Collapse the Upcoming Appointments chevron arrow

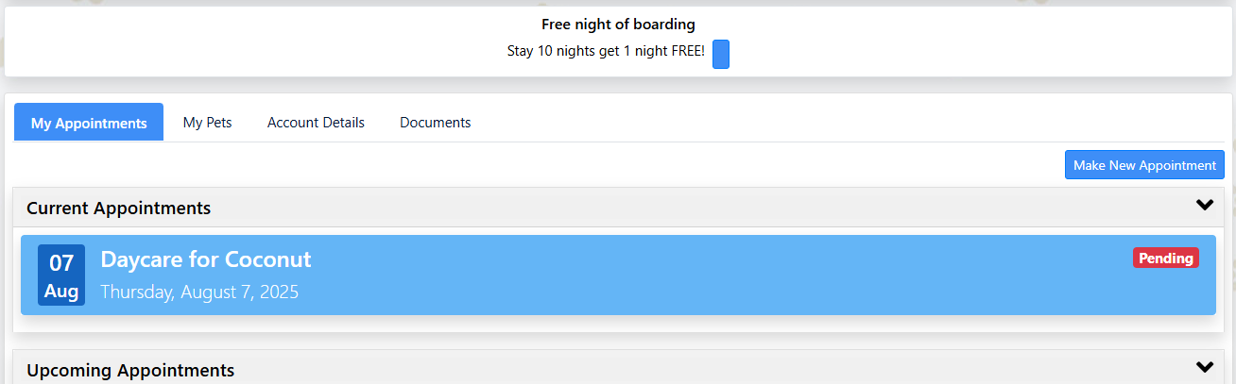[1204, 367]
